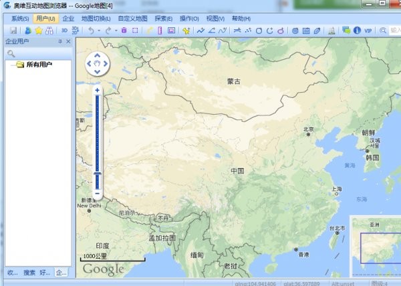Open the chat bubbles message icon
This screenshot has height=286, width=401.
[346, 31]
